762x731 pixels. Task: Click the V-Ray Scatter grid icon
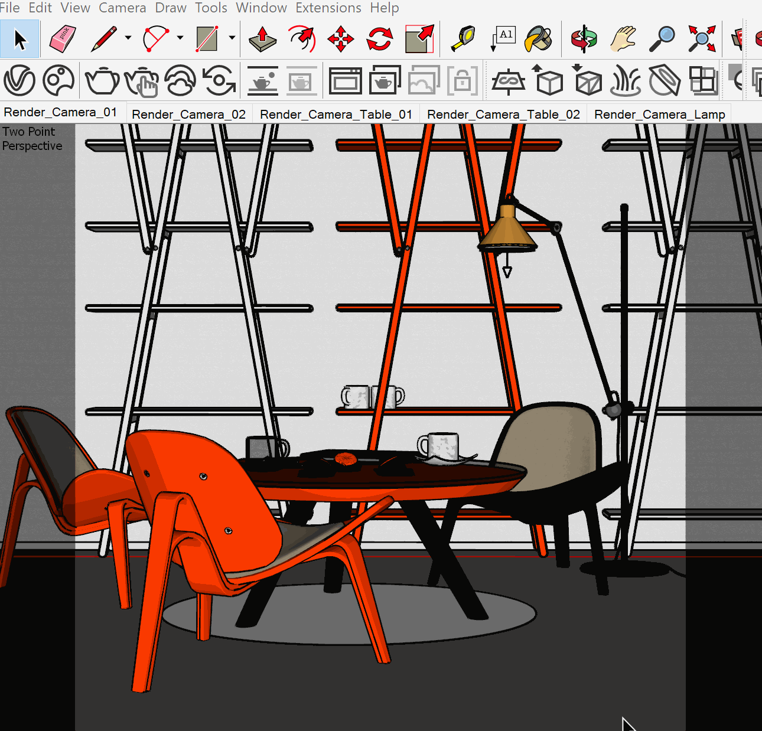point(704,80)
